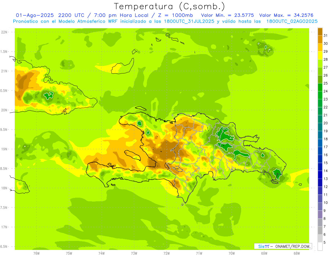Pick the yellow swatch between 28 and 29
Viewport: 333px width, 257px height.
(320, 55)
